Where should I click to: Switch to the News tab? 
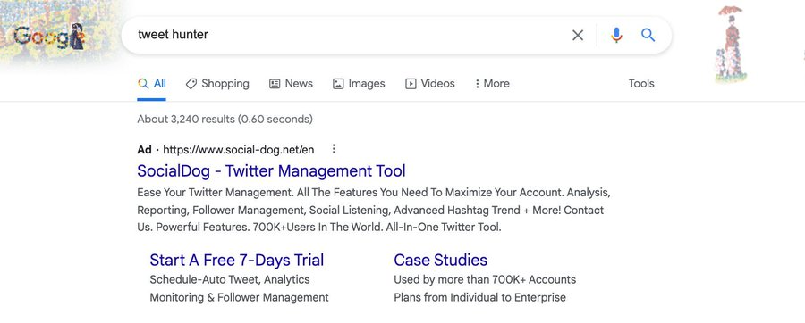[x=291, y=84]
